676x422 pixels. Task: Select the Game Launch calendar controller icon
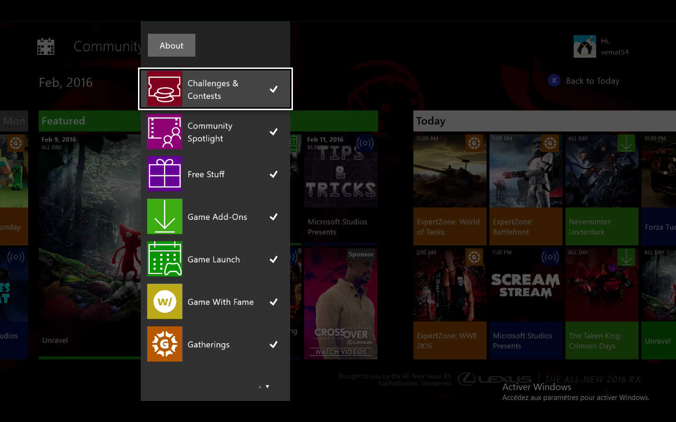pyautogui.click(x=164, y=259)
